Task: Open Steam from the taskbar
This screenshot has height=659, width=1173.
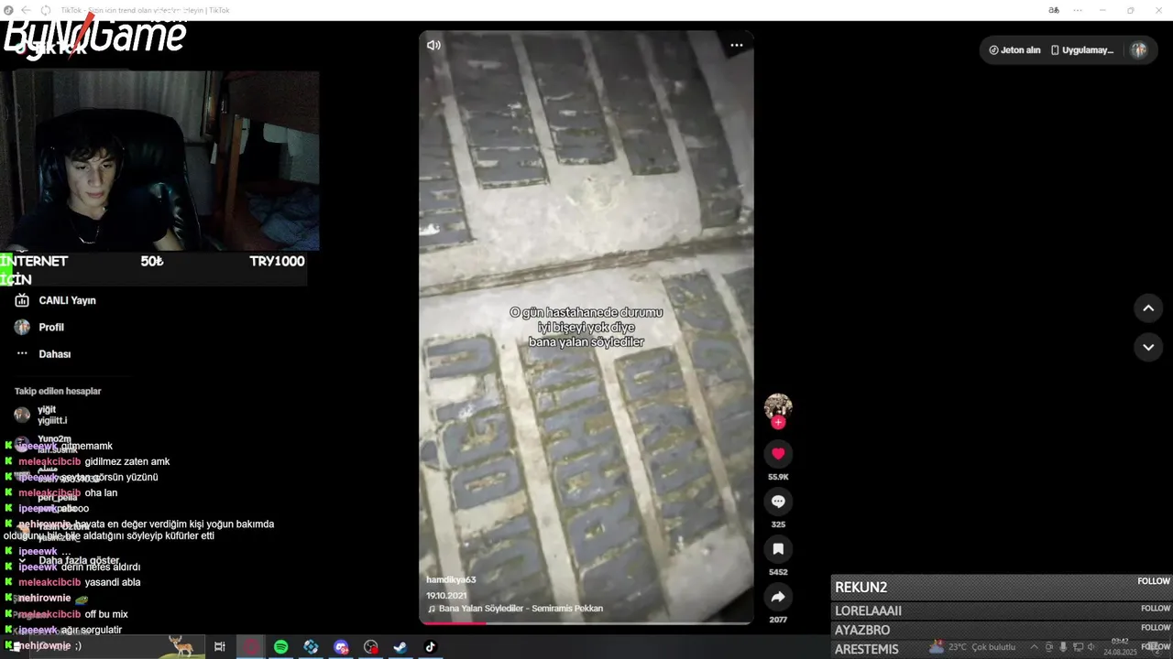Action: tap(400, 647)
